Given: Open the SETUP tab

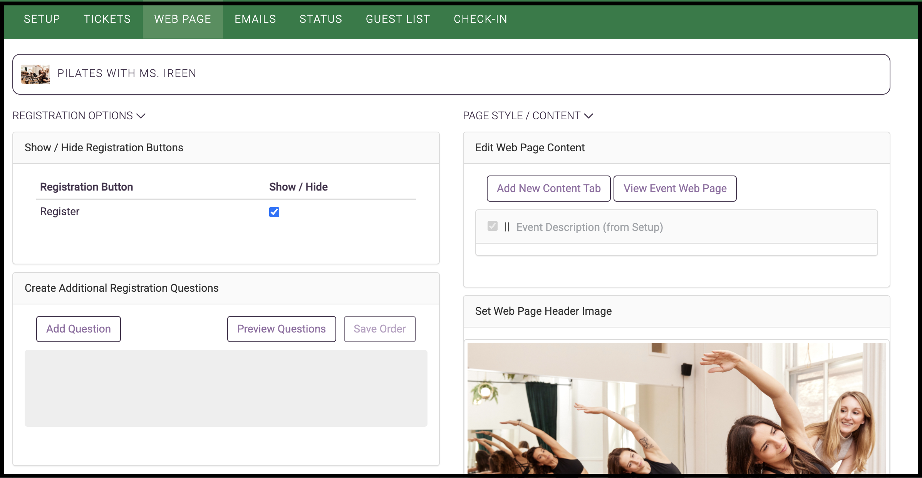Looking at the screenshot, I should click(42, 19).
